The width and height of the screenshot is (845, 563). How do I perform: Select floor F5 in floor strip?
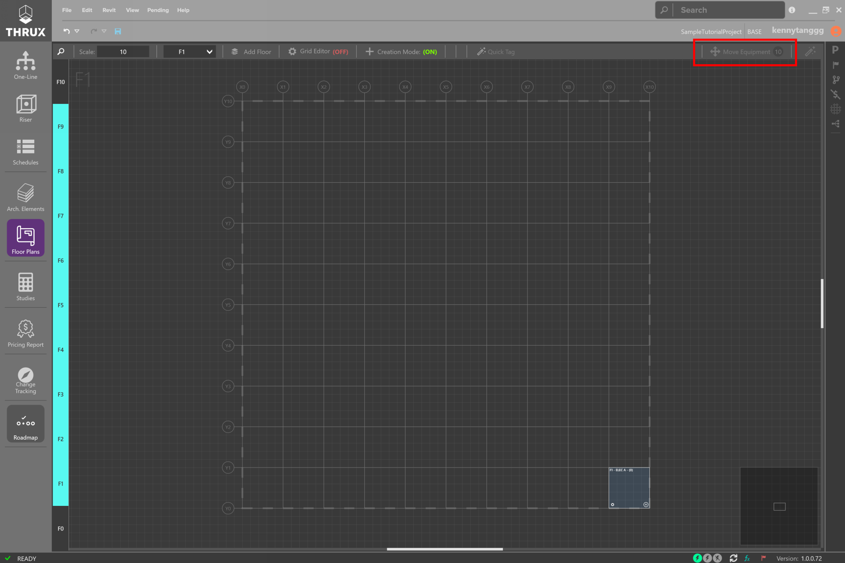(61, 305)
